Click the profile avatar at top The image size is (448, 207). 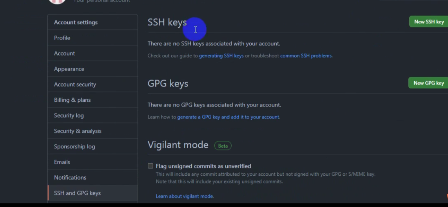click(57, 2)
